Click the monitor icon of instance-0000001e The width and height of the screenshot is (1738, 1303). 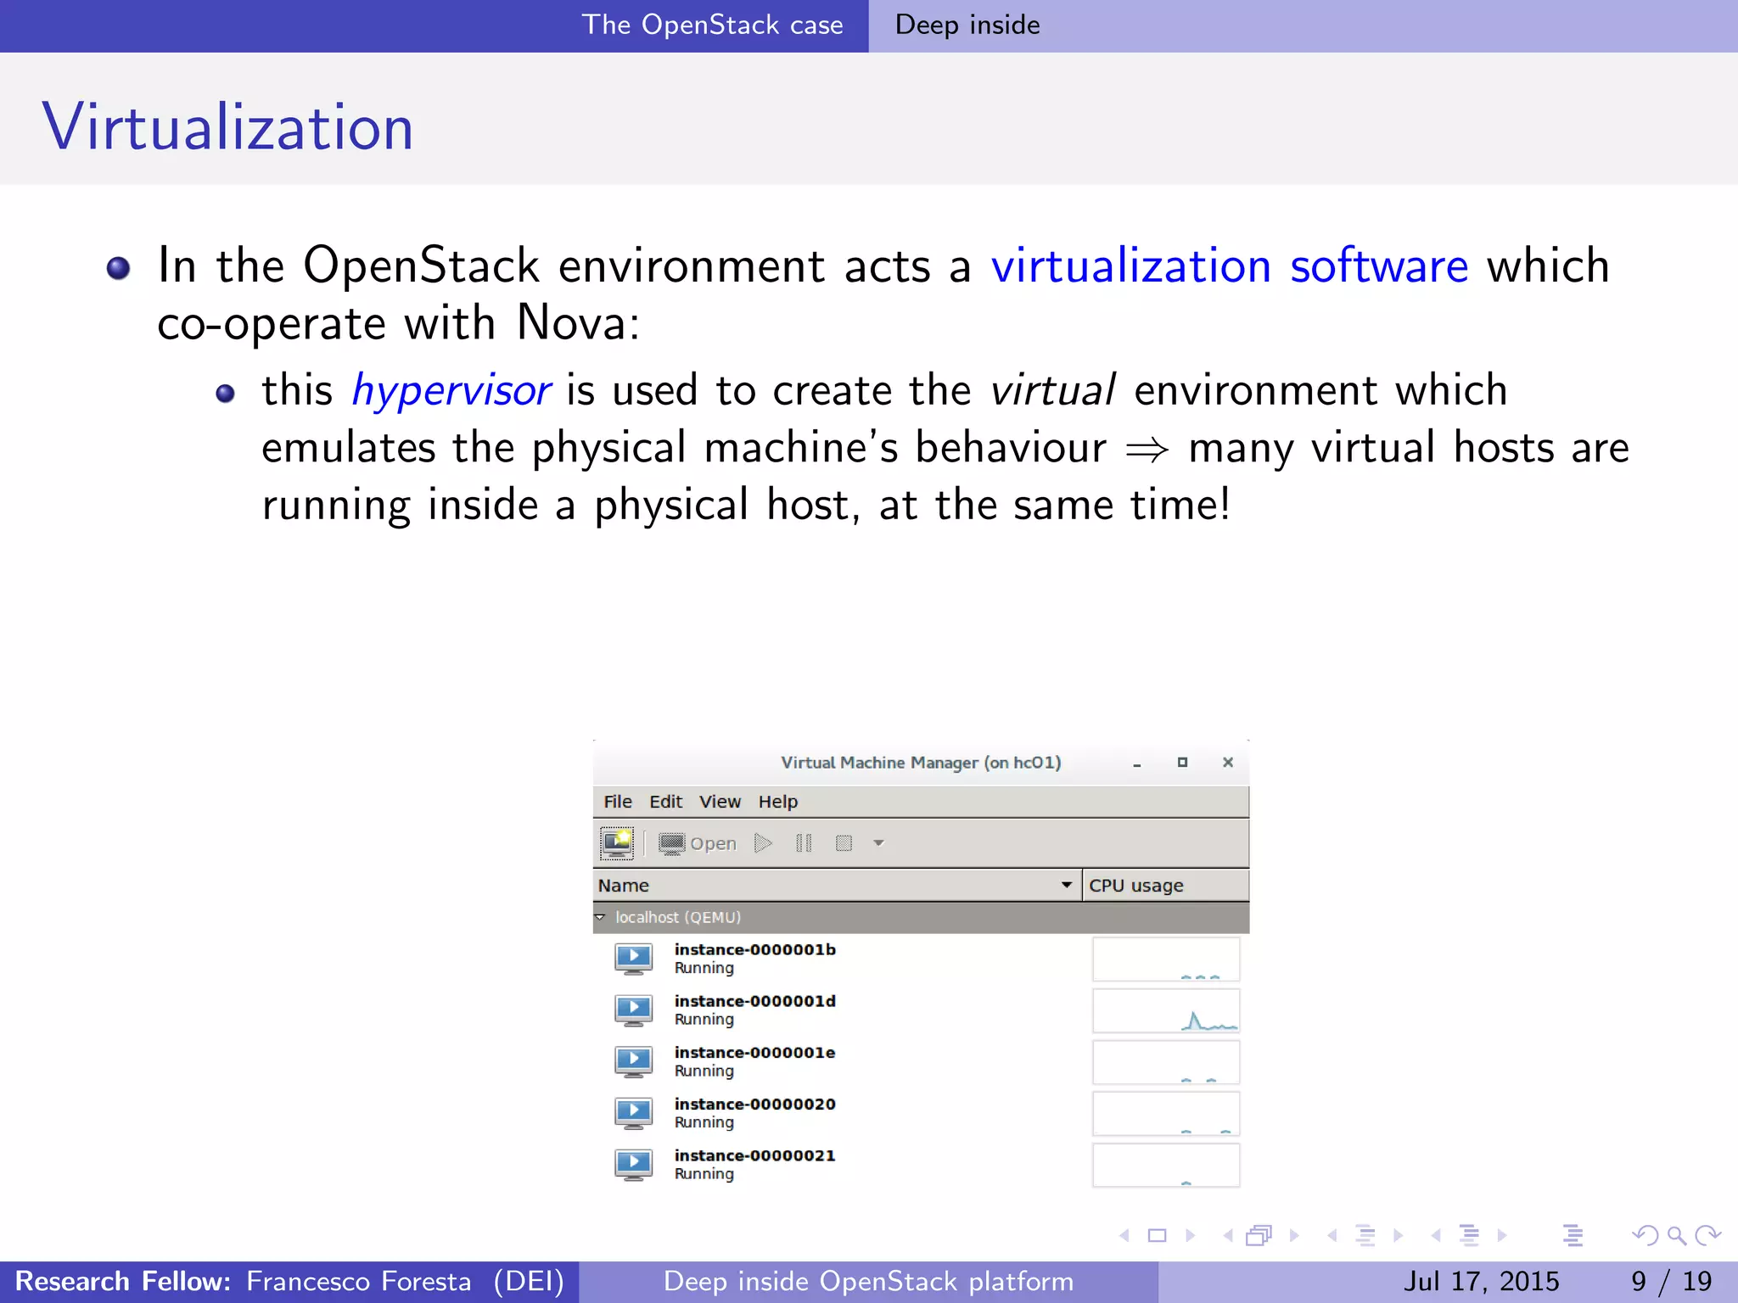coord(634,1062)
